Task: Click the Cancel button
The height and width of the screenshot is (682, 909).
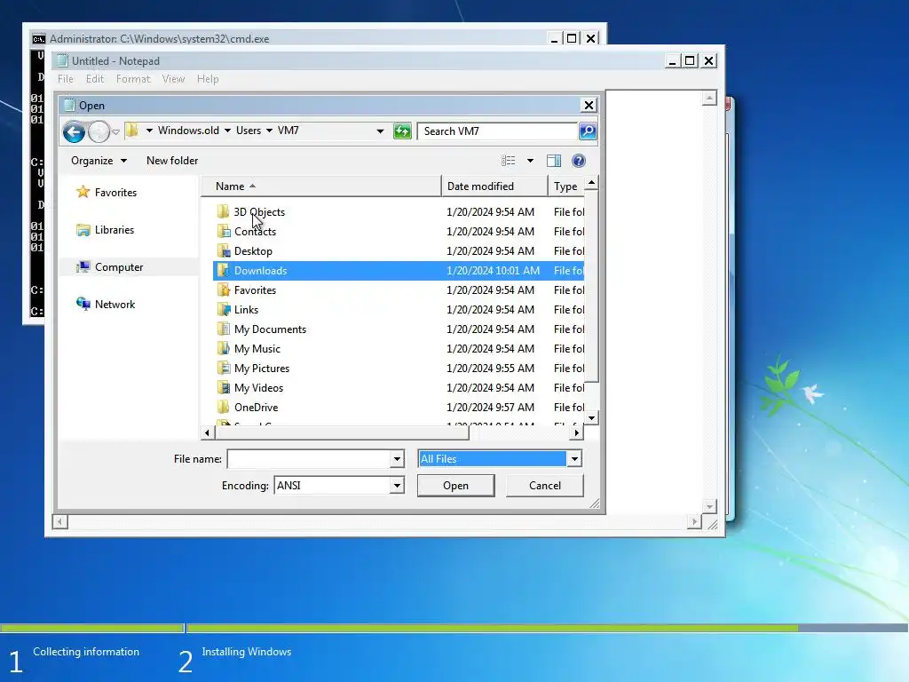Action: coord(544,486)
